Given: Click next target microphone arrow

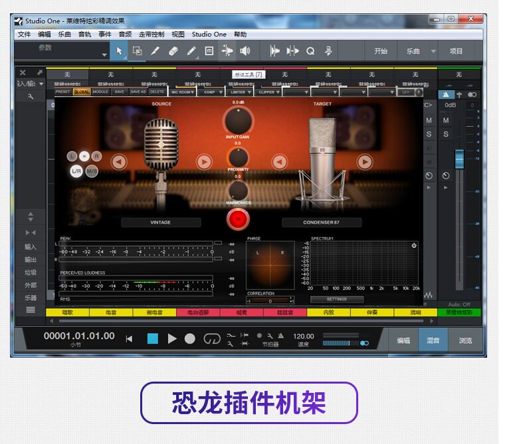Looking at the screenshot, I should [x=365, y=162].
